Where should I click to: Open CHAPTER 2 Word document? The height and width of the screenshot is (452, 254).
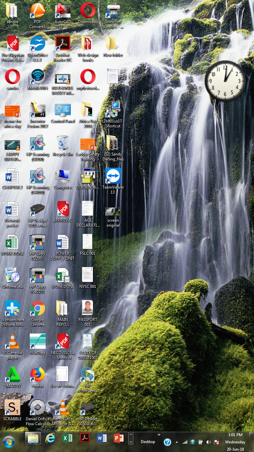(12, 176)
